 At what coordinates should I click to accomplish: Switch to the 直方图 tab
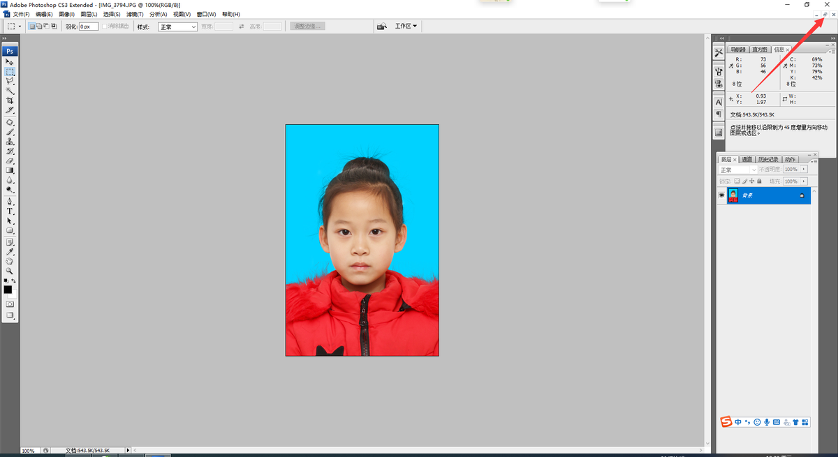759,50
